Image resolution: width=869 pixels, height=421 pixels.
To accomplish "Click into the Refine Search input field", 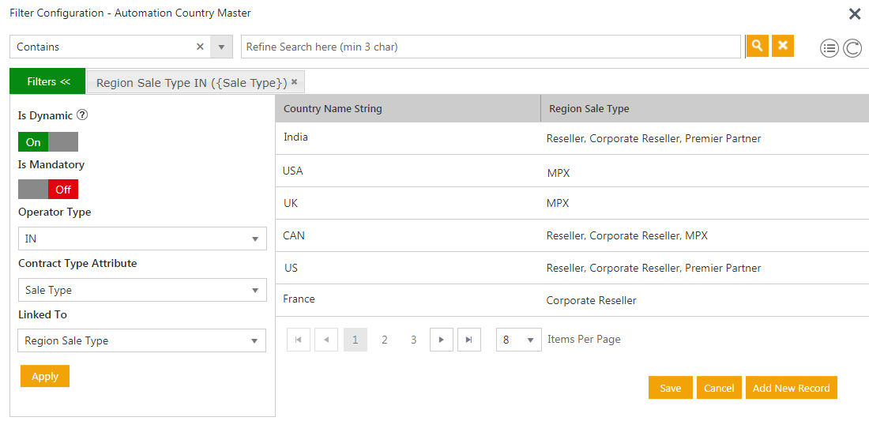I will 491,47.
